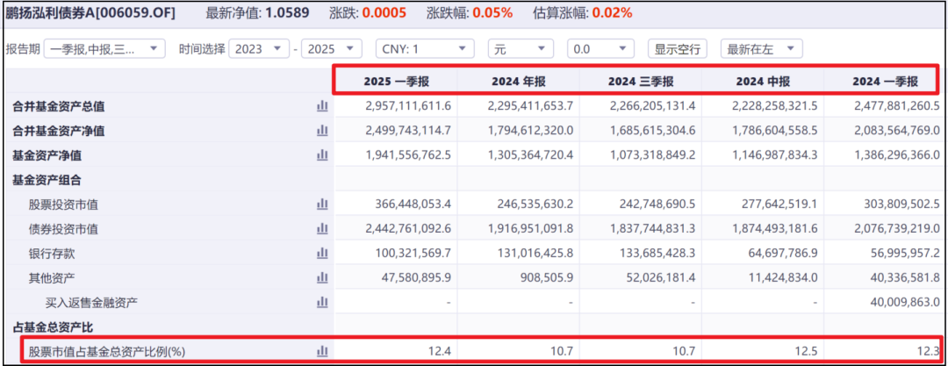
Task: Open the 0.0 decimal format dropdown
Action: pos(600,49)
